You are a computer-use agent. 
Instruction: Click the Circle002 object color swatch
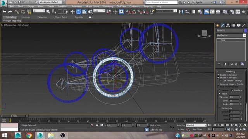[x=245, y=31]
